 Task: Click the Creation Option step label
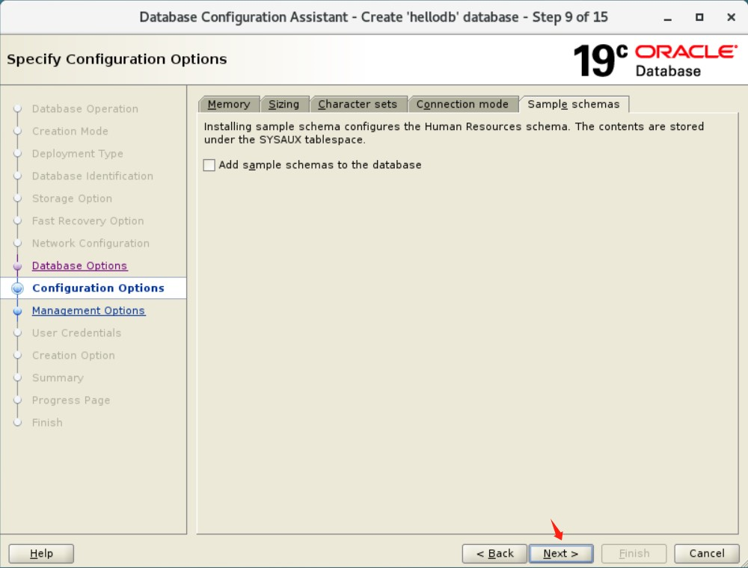(73, 355)
